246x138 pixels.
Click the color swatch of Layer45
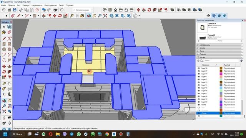tap(221, 88)
